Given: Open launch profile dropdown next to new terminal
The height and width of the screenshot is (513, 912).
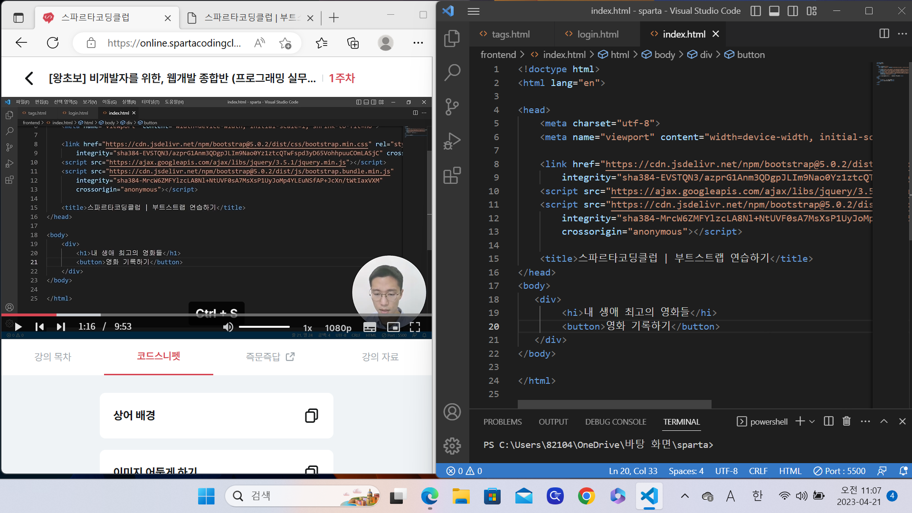Looking at the screenshot, I should pyautogui.click(x=812, y=421).
